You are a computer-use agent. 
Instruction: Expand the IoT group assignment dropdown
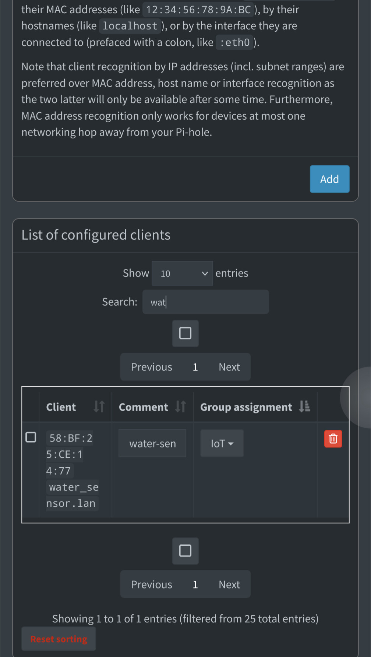coord(222,443)
